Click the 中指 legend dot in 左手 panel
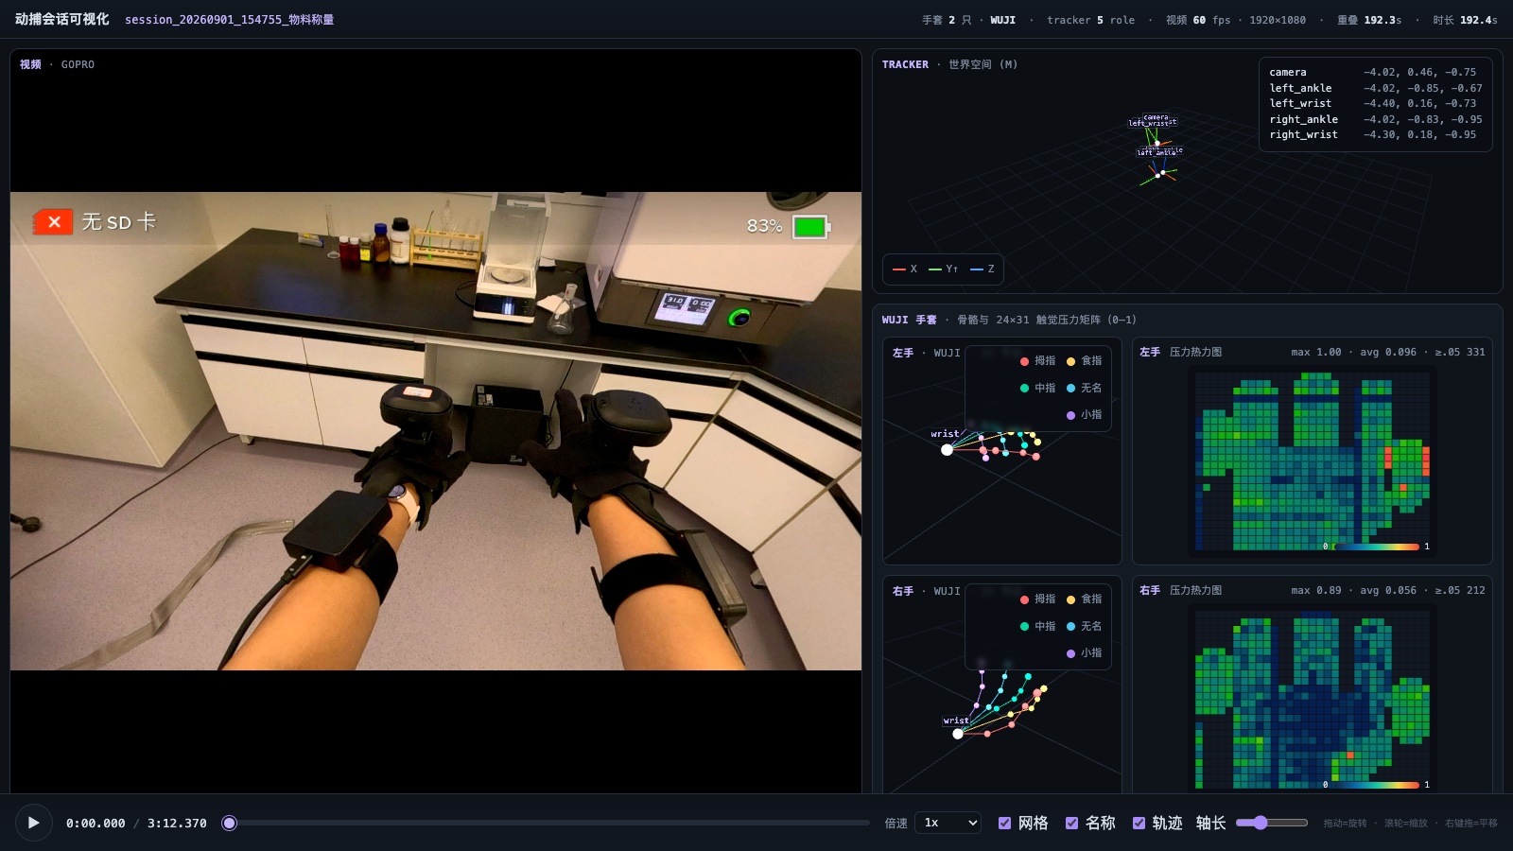 point(1024,388)
